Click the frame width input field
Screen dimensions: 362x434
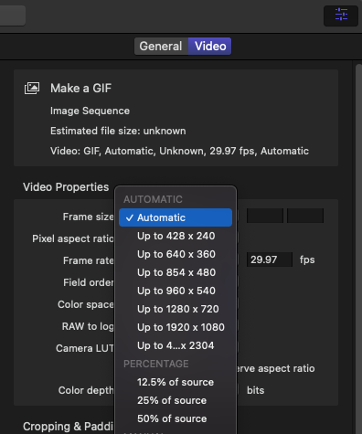coord(265,216)
